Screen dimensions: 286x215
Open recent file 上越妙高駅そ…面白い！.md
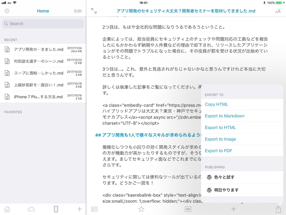coord(43,85)
